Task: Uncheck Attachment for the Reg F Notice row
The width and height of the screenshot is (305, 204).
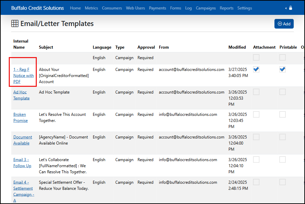Action: 256,69
